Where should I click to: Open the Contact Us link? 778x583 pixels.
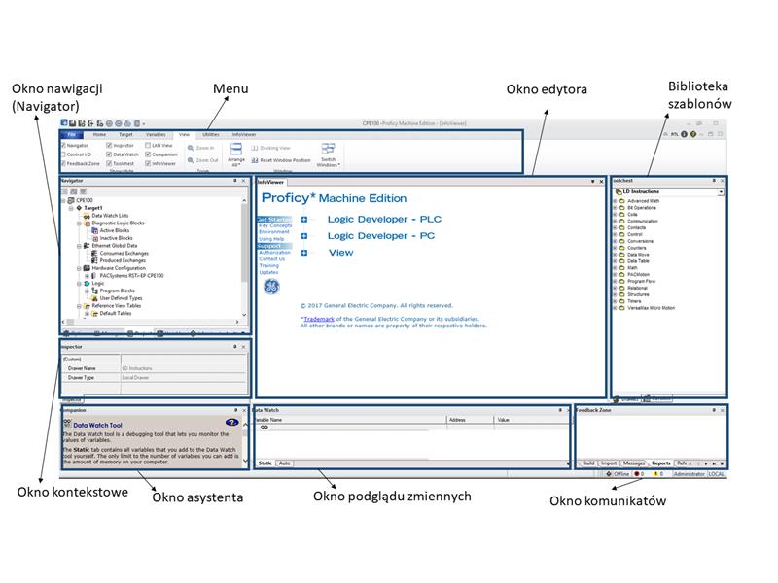point(272,258)
